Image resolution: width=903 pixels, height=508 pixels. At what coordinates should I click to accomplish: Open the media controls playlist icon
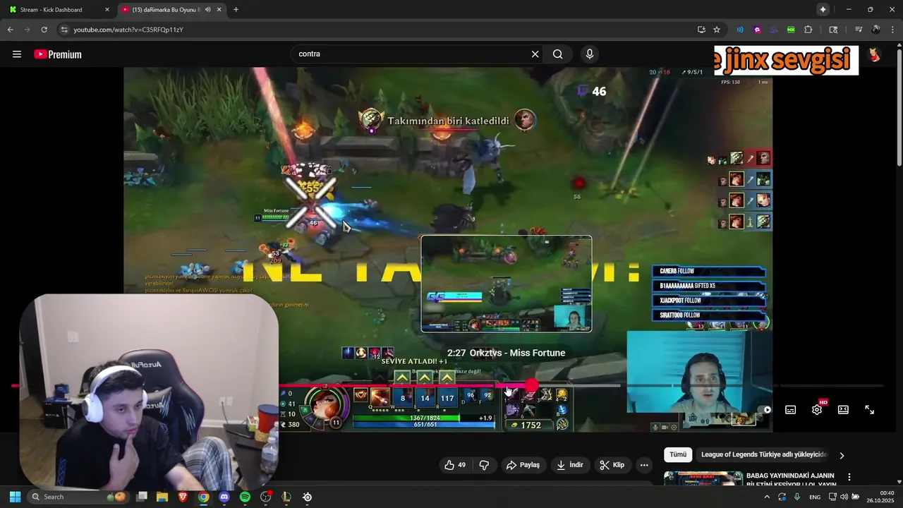[859, 30]
